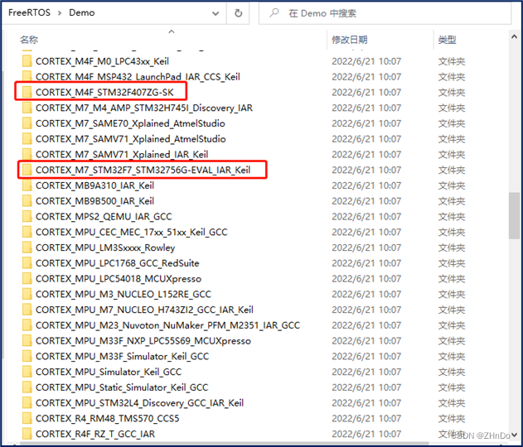Viewport: 523px width, 447px height.
Task: Select CORTEX_R4F_RZ_T_GCC_IAR folder name
Action: [x=95, y=434]
